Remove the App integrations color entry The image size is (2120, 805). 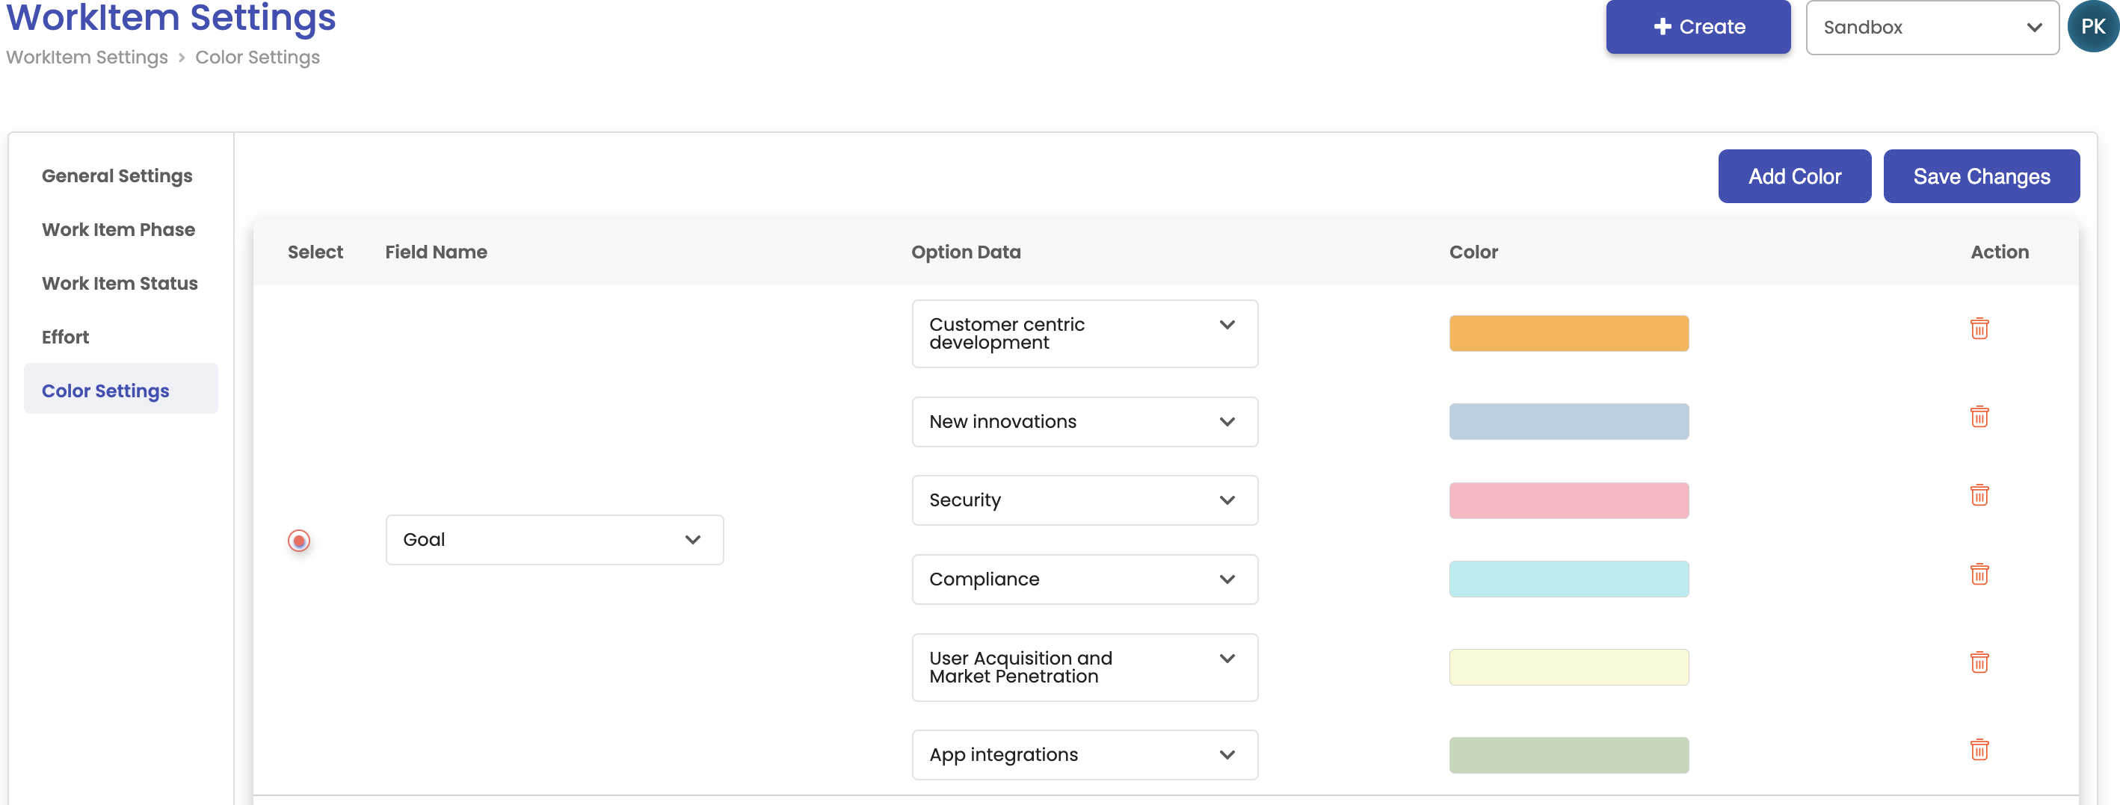tap(1979, 750)
